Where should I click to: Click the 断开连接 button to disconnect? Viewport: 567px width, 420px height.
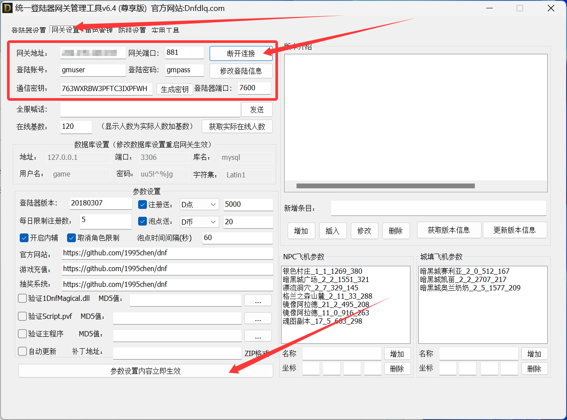241,53
